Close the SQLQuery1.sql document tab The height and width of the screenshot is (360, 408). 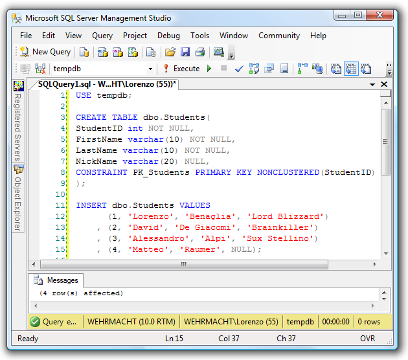pyautogui.click(x=384, y=84)
